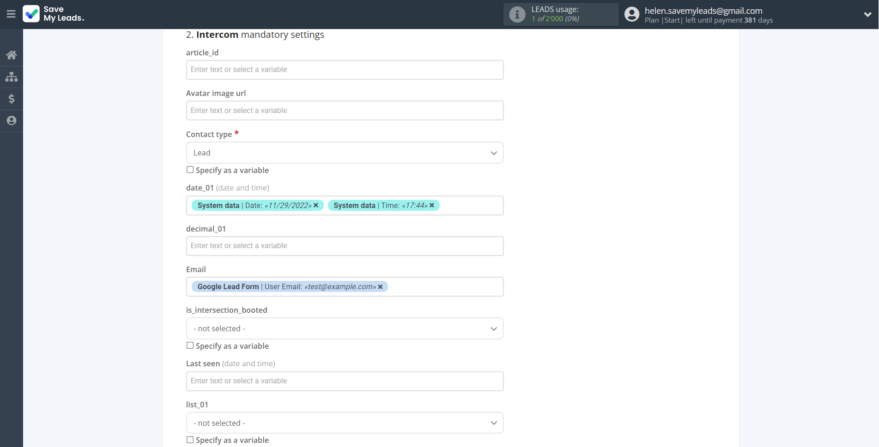The image size is (879, 447).
Task: Click the LEADS usage info icon
Action: point(517,14)
